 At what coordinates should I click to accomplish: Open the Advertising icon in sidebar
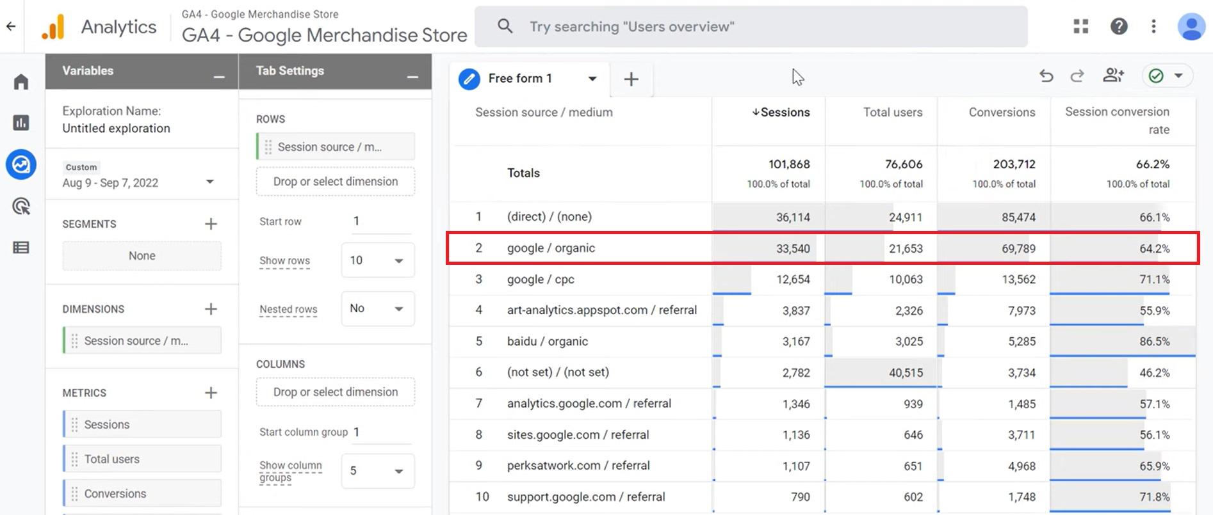click(x=21, y=206)
